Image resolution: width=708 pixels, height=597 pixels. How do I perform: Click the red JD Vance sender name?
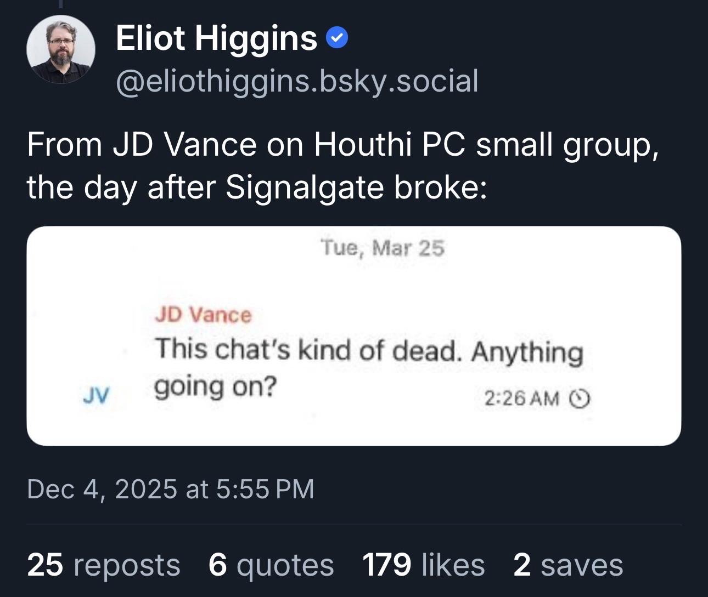coord(203,315)
